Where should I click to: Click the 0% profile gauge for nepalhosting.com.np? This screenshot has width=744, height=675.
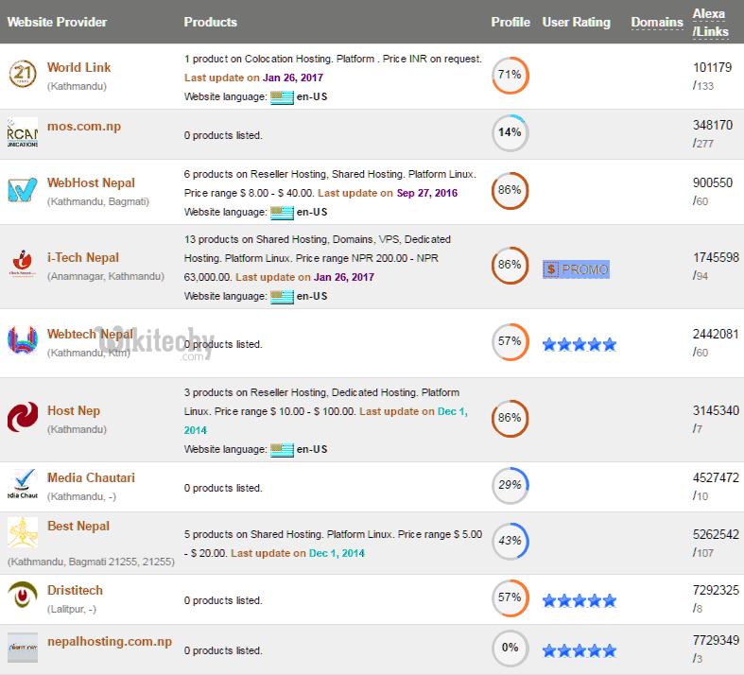(x=510, y=648)
